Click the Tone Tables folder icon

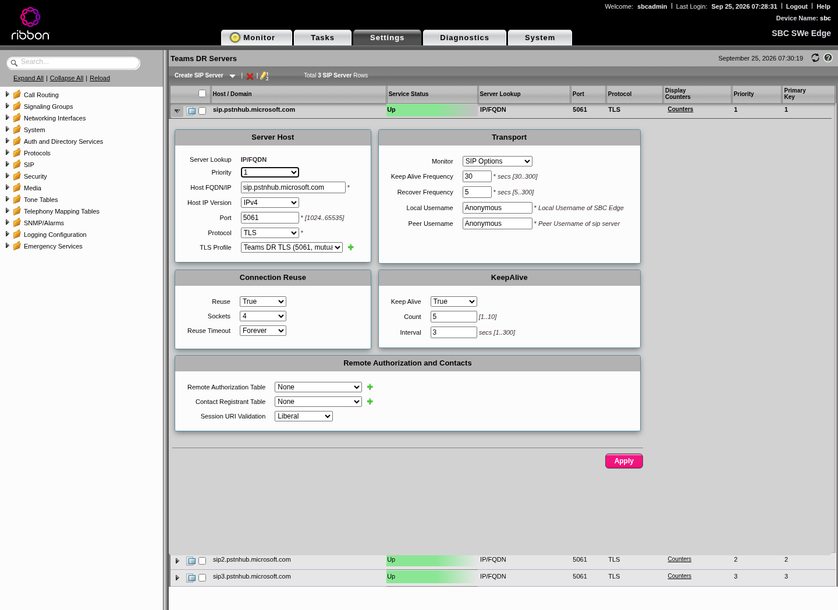17,199
